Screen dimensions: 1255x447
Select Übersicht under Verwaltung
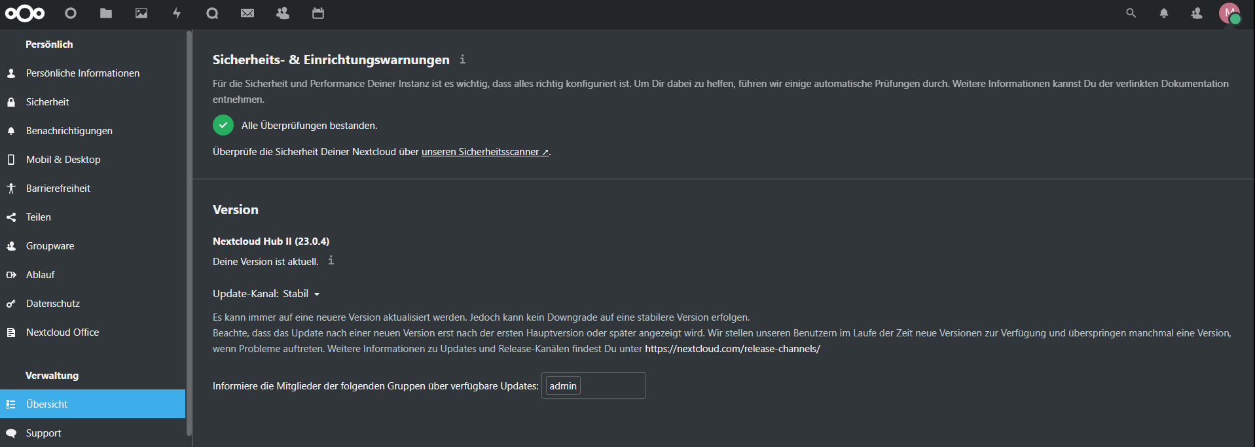[93, 404]
